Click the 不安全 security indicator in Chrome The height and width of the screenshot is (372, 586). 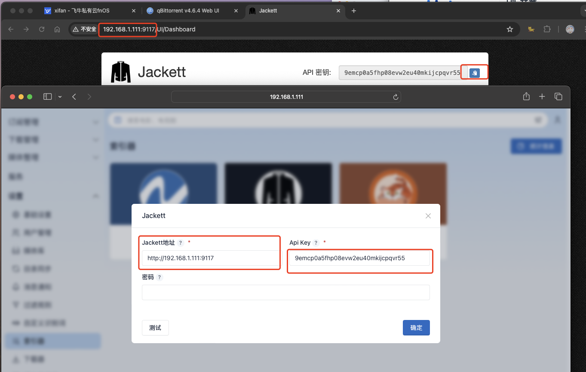[x=84, y=29]
